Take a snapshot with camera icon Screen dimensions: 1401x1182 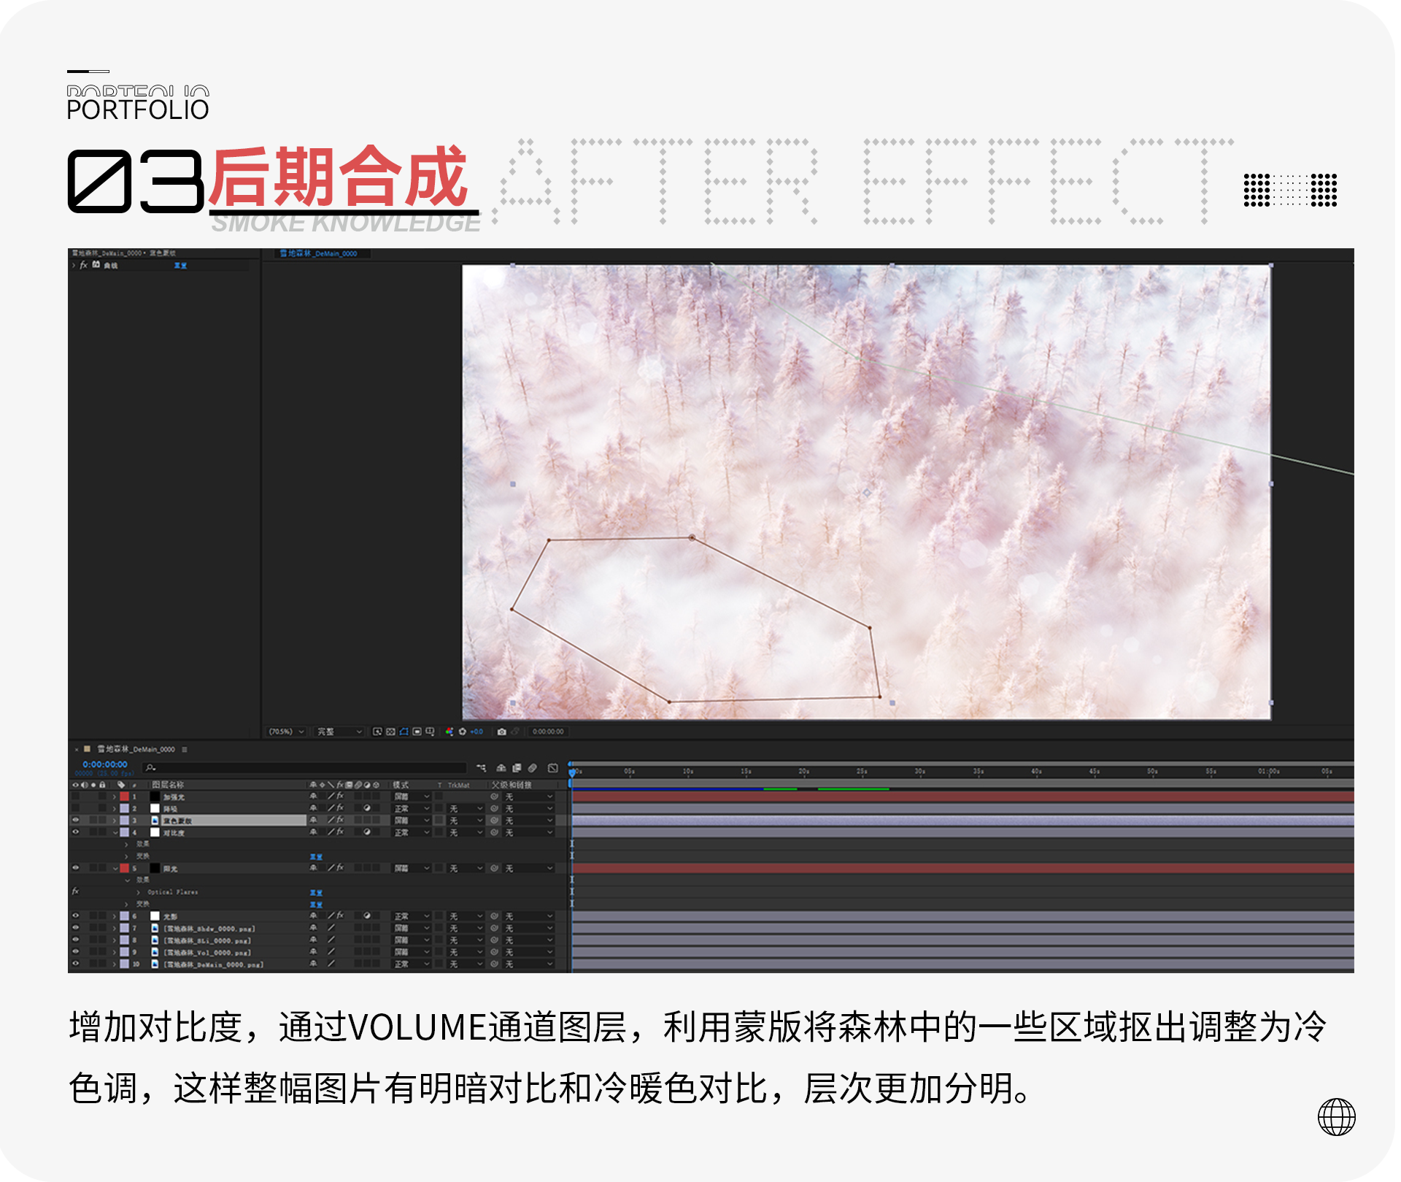pos(502,732)
